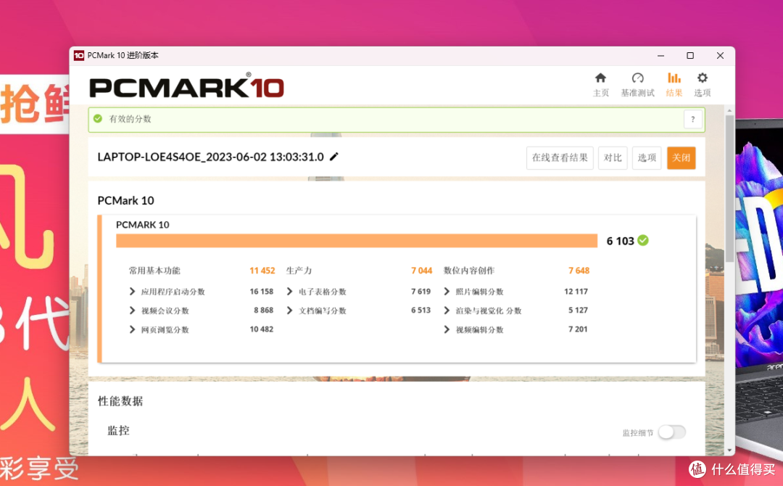
Task: Click the green valid-score check icon
Action: tap(98, 119)
